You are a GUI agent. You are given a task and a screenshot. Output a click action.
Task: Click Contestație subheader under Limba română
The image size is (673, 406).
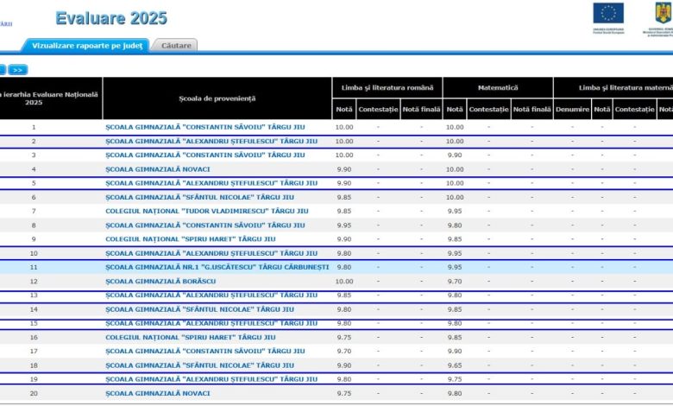pyautogui.click(x=378, y=109)
